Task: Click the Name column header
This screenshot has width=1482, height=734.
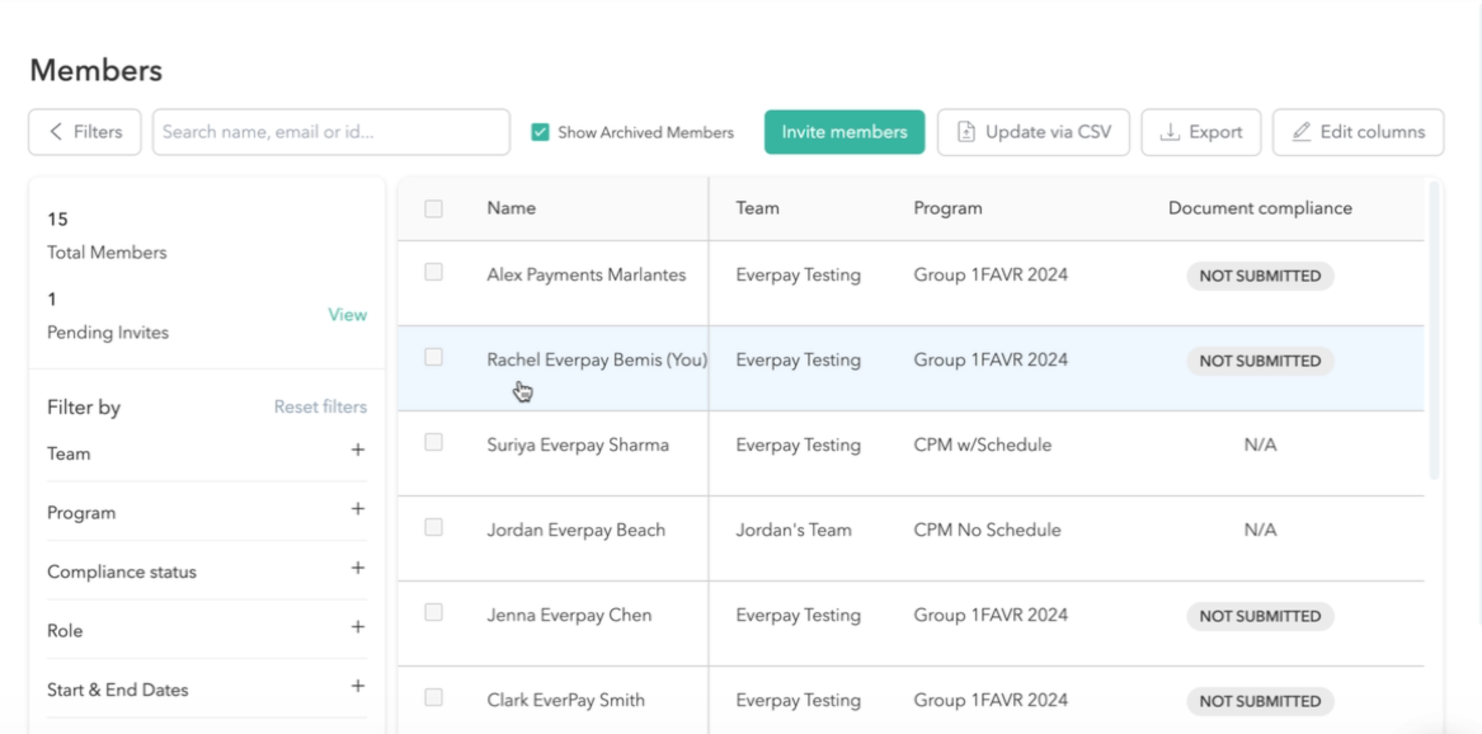Action: (x=511, y=208)
